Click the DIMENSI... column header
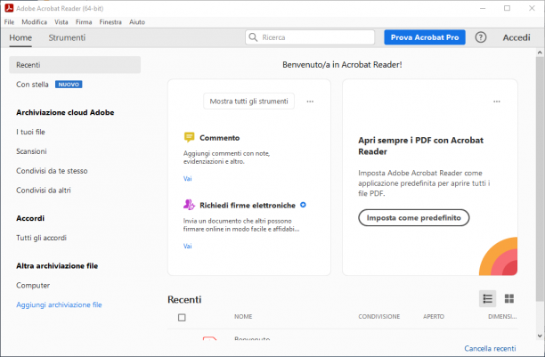Screen dimensions: 545x357 (502, 317)
